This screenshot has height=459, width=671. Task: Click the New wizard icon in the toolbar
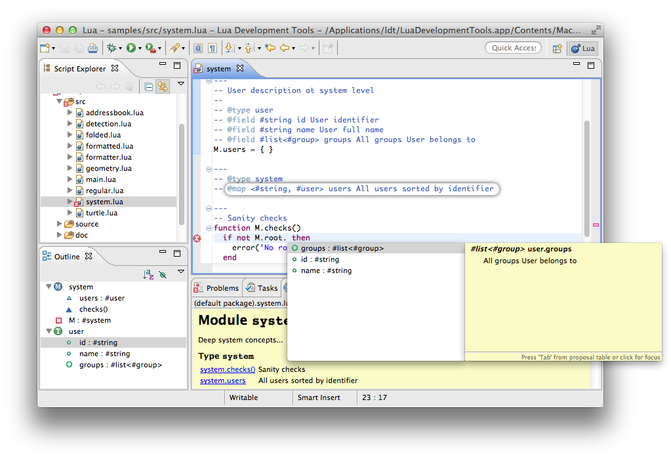pyautogui.click(x=45, y=48)
